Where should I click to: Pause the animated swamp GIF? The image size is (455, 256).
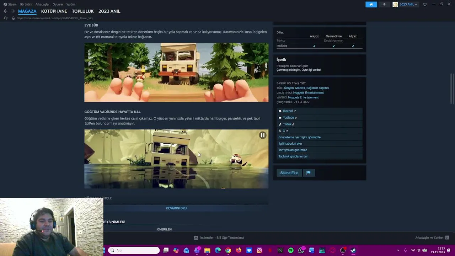[x=262, y=135]
